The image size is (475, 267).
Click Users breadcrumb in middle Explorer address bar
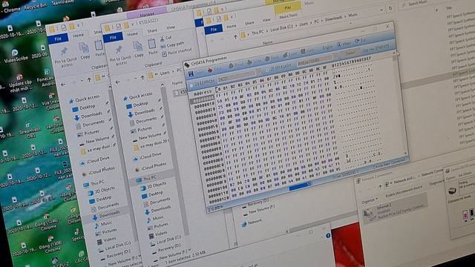[165, 73]
